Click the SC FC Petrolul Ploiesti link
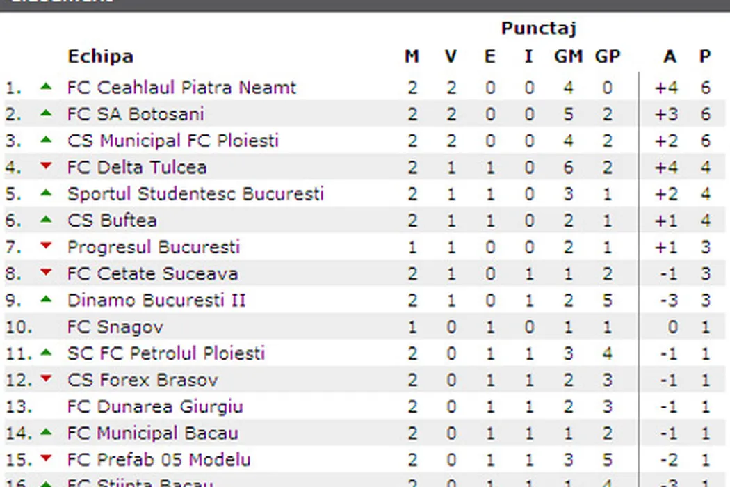This screenshot has height=487, width=730. [x=166, y=353]
